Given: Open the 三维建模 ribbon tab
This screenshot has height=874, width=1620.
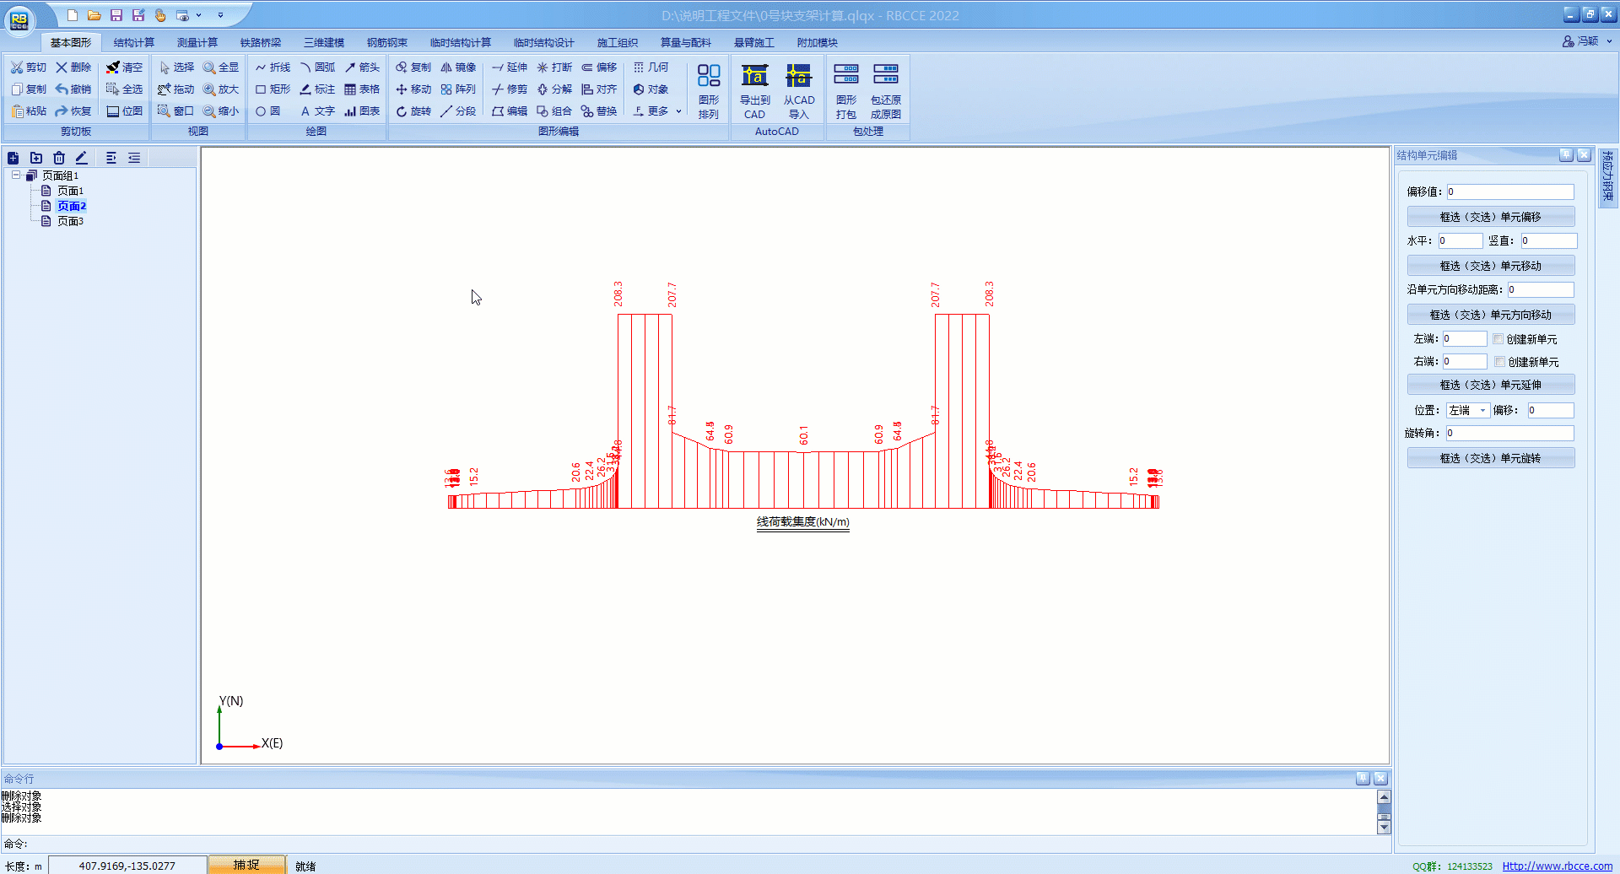Looking at the screenshot, I should pyautogui.click(x=324, y=42).
